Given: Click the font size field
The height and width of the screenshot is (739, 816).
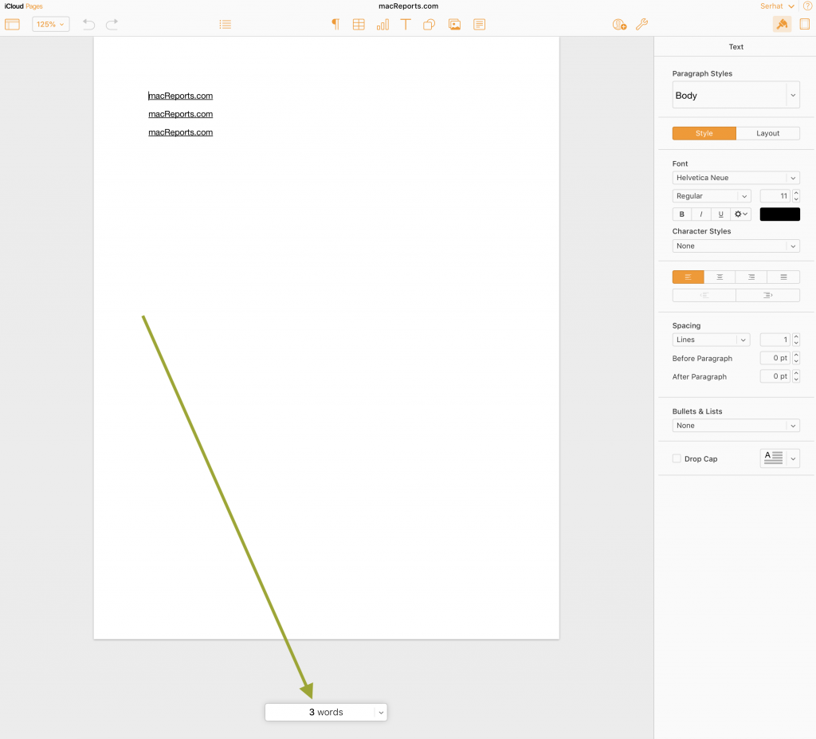Looking at the screenshot, I should (x=775, y=196).
